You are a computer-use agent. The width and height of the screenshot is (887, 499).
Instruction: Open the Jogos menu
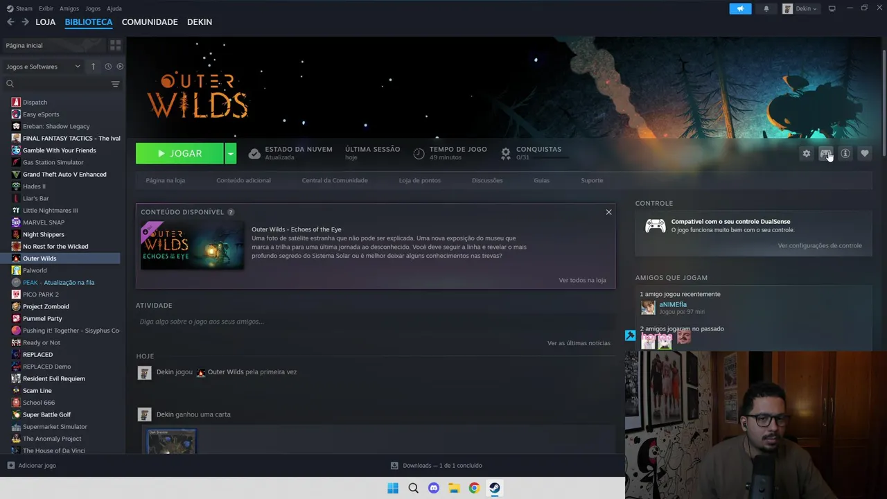pyautogui.click(x=93, y=8)
